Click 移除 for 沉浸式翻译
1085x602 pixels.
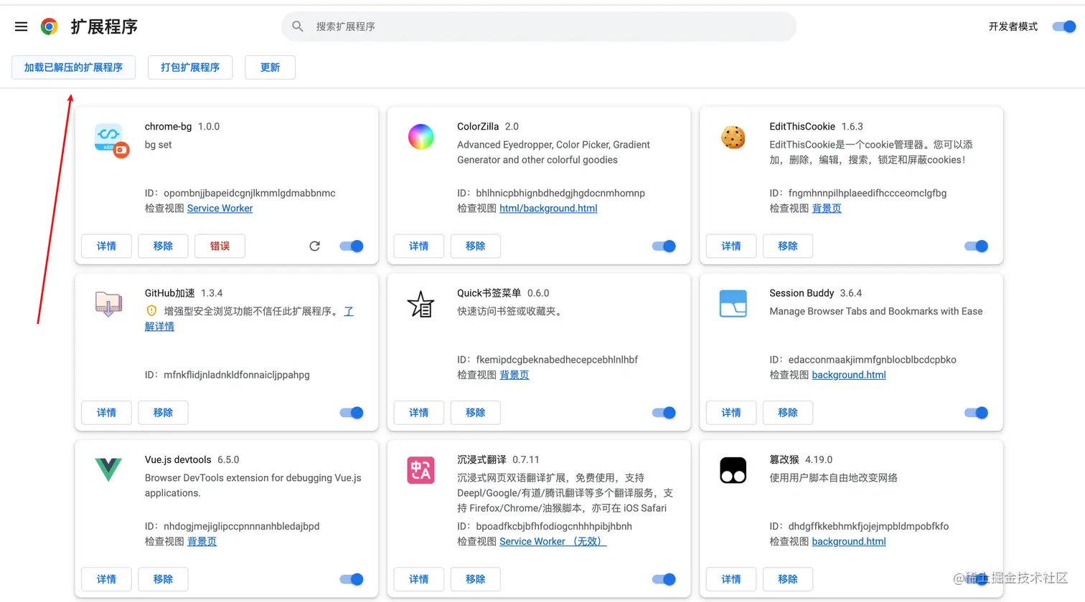[475, 579]
